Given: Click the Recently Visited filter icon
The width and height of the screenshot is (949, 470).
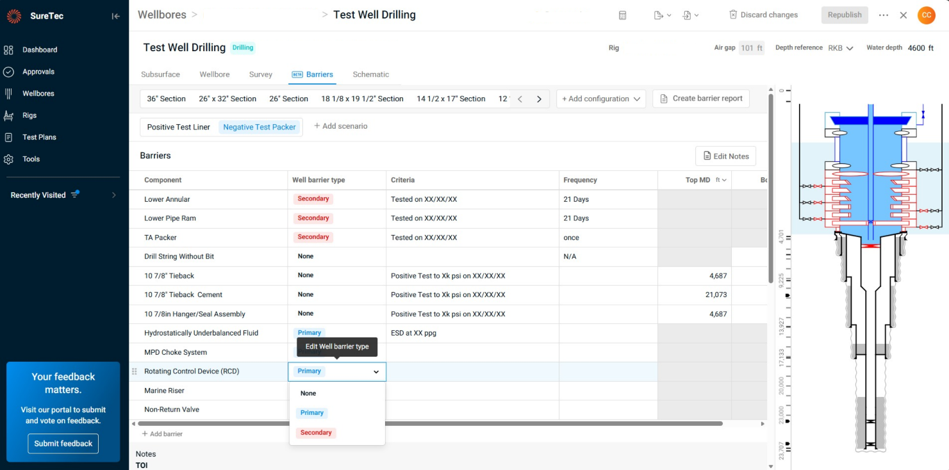Looking at the screenshot, I should coord(75,194).
